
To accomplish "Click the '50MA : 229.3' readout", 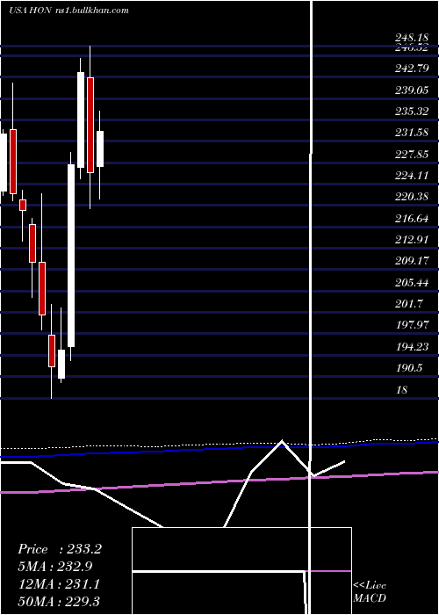I will tap(61, 601).
